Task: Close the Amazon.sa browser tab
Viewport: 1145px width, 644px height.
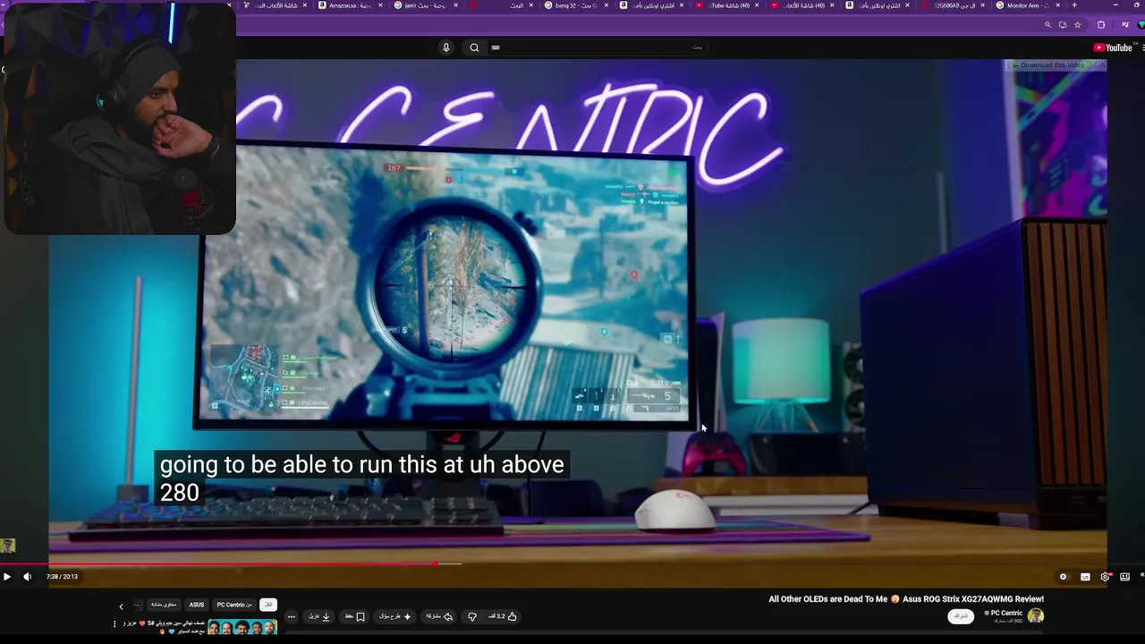Action: tap(380, 5)
